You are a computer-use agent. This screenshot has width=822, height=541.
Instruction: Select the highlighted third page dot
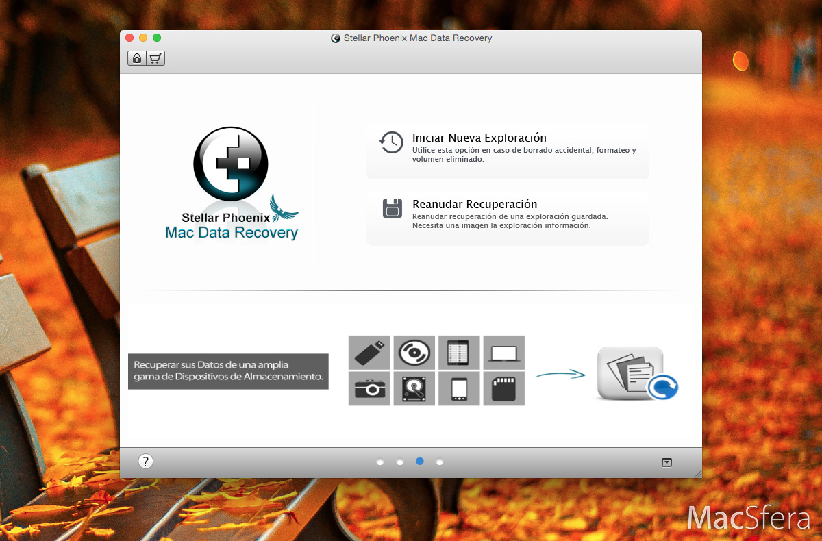[x=420, y=462]
